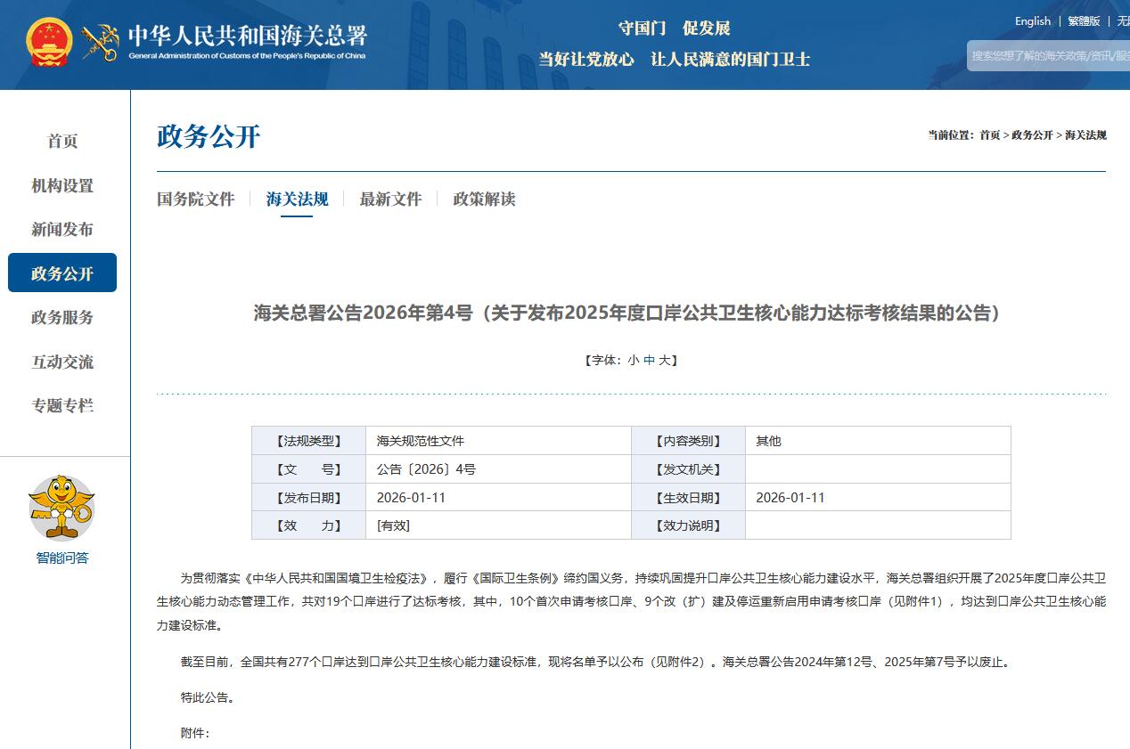Screen dimensions: 1130x749
Task: Open 机构设置 in the sidebar
Action: coord(62,185)
